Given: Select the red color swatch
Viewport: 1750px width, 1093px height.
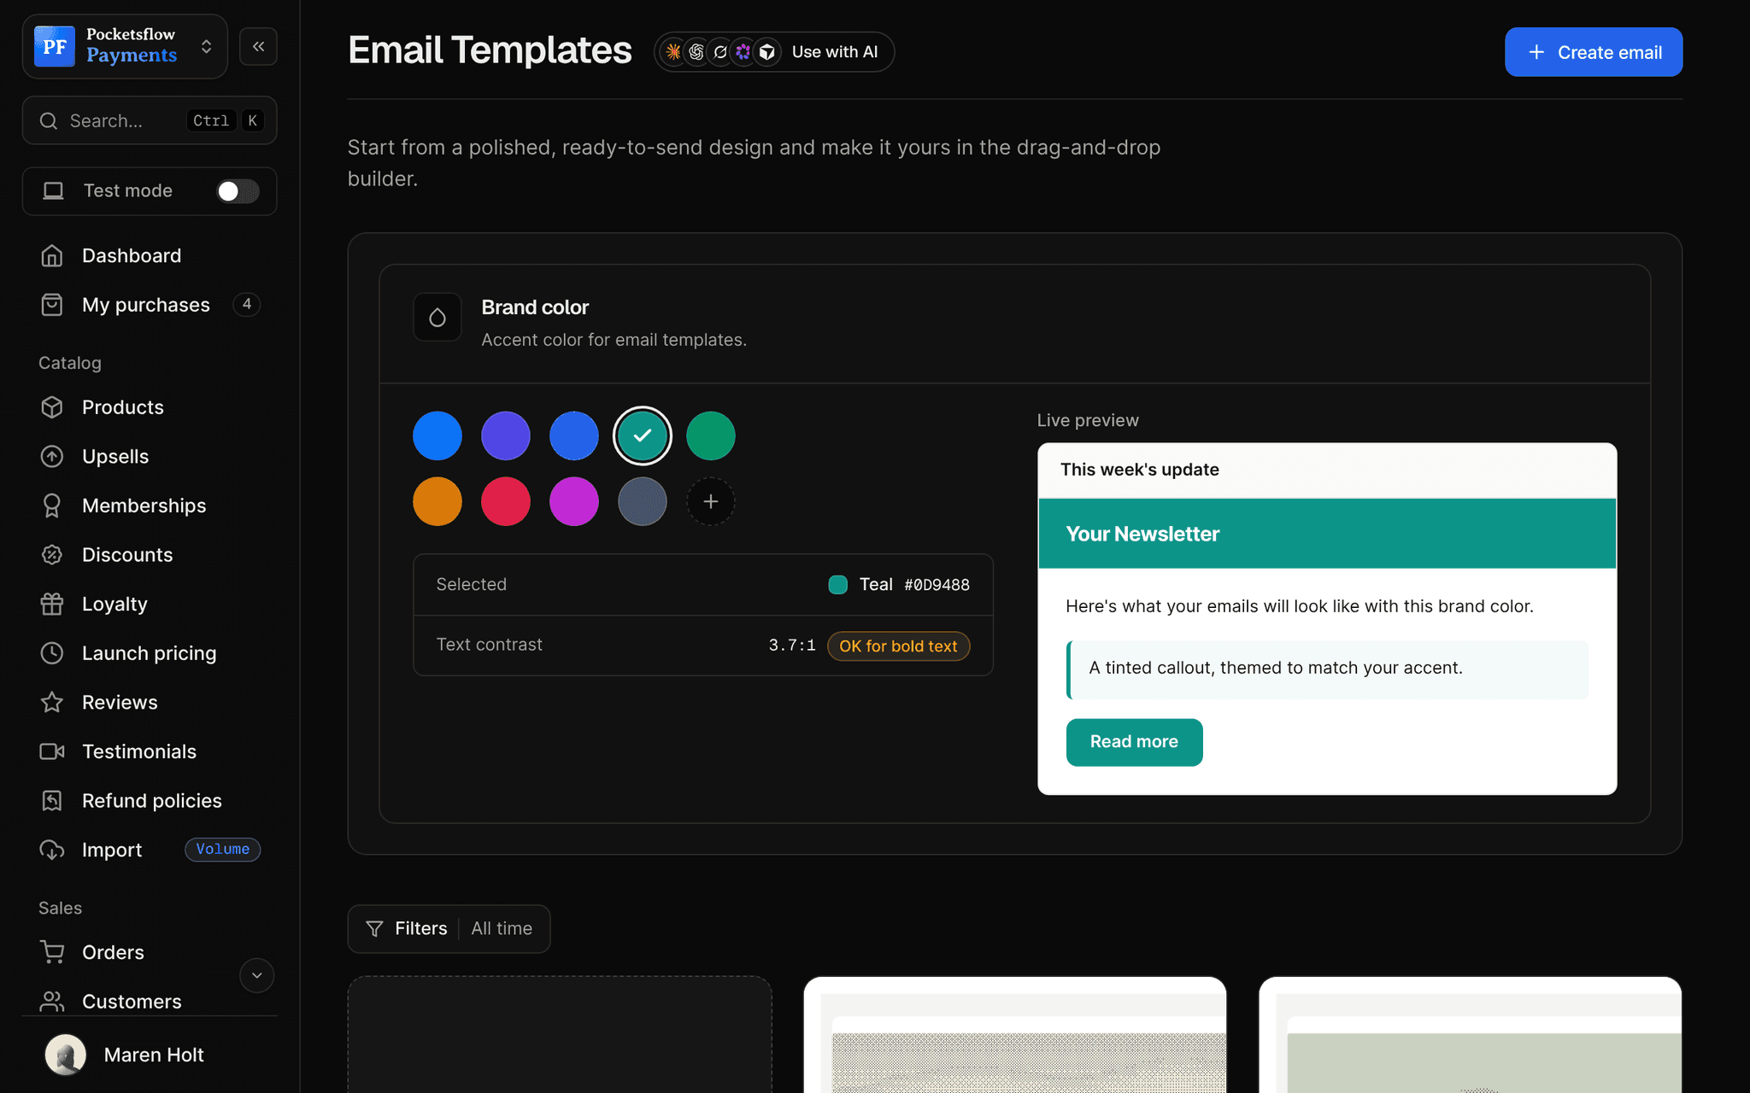Looking at the screenshot, I should 506,501.
